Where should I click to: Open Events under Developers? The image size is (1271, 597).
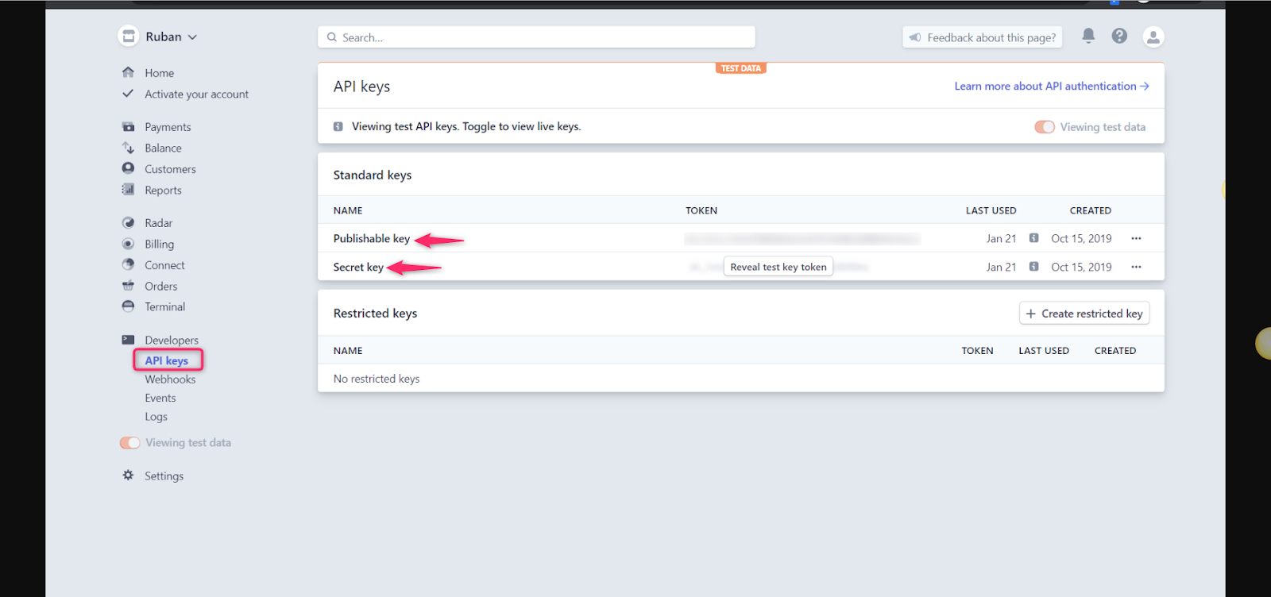(x=160, y=398)
